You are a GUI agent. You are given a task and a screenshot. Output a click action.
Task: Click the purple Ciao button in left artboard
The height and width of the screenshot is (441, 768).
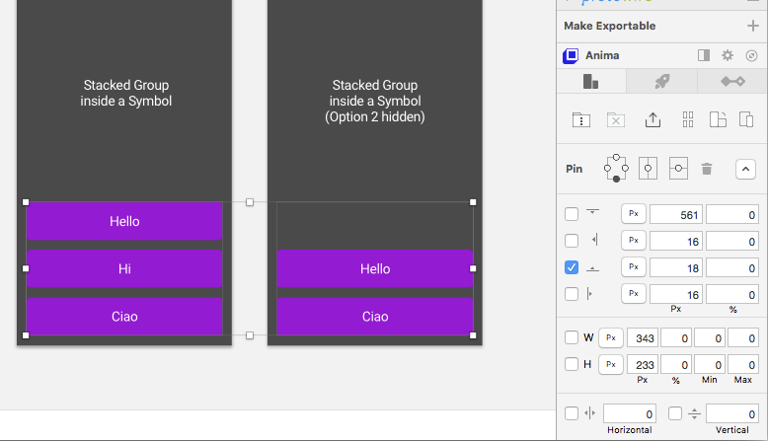point(124,317)
